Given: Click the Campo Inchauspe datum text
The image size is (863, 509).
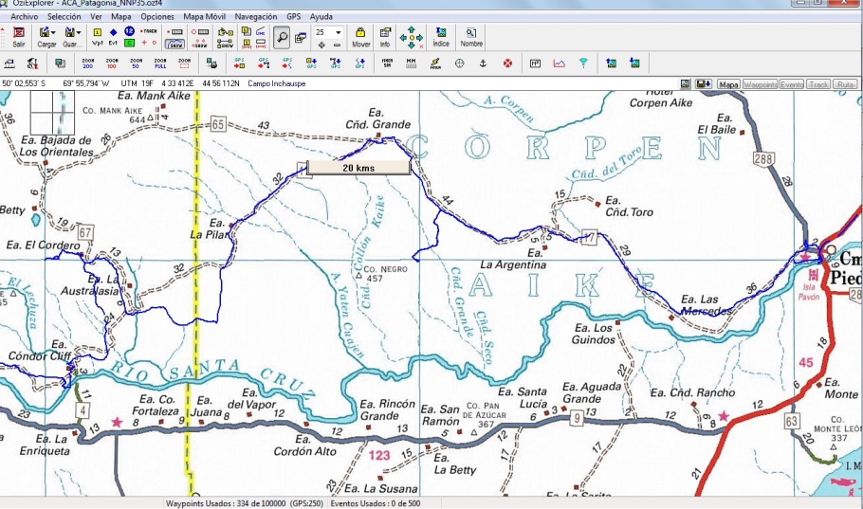Looking at the screenshot, I should point(276,83).
